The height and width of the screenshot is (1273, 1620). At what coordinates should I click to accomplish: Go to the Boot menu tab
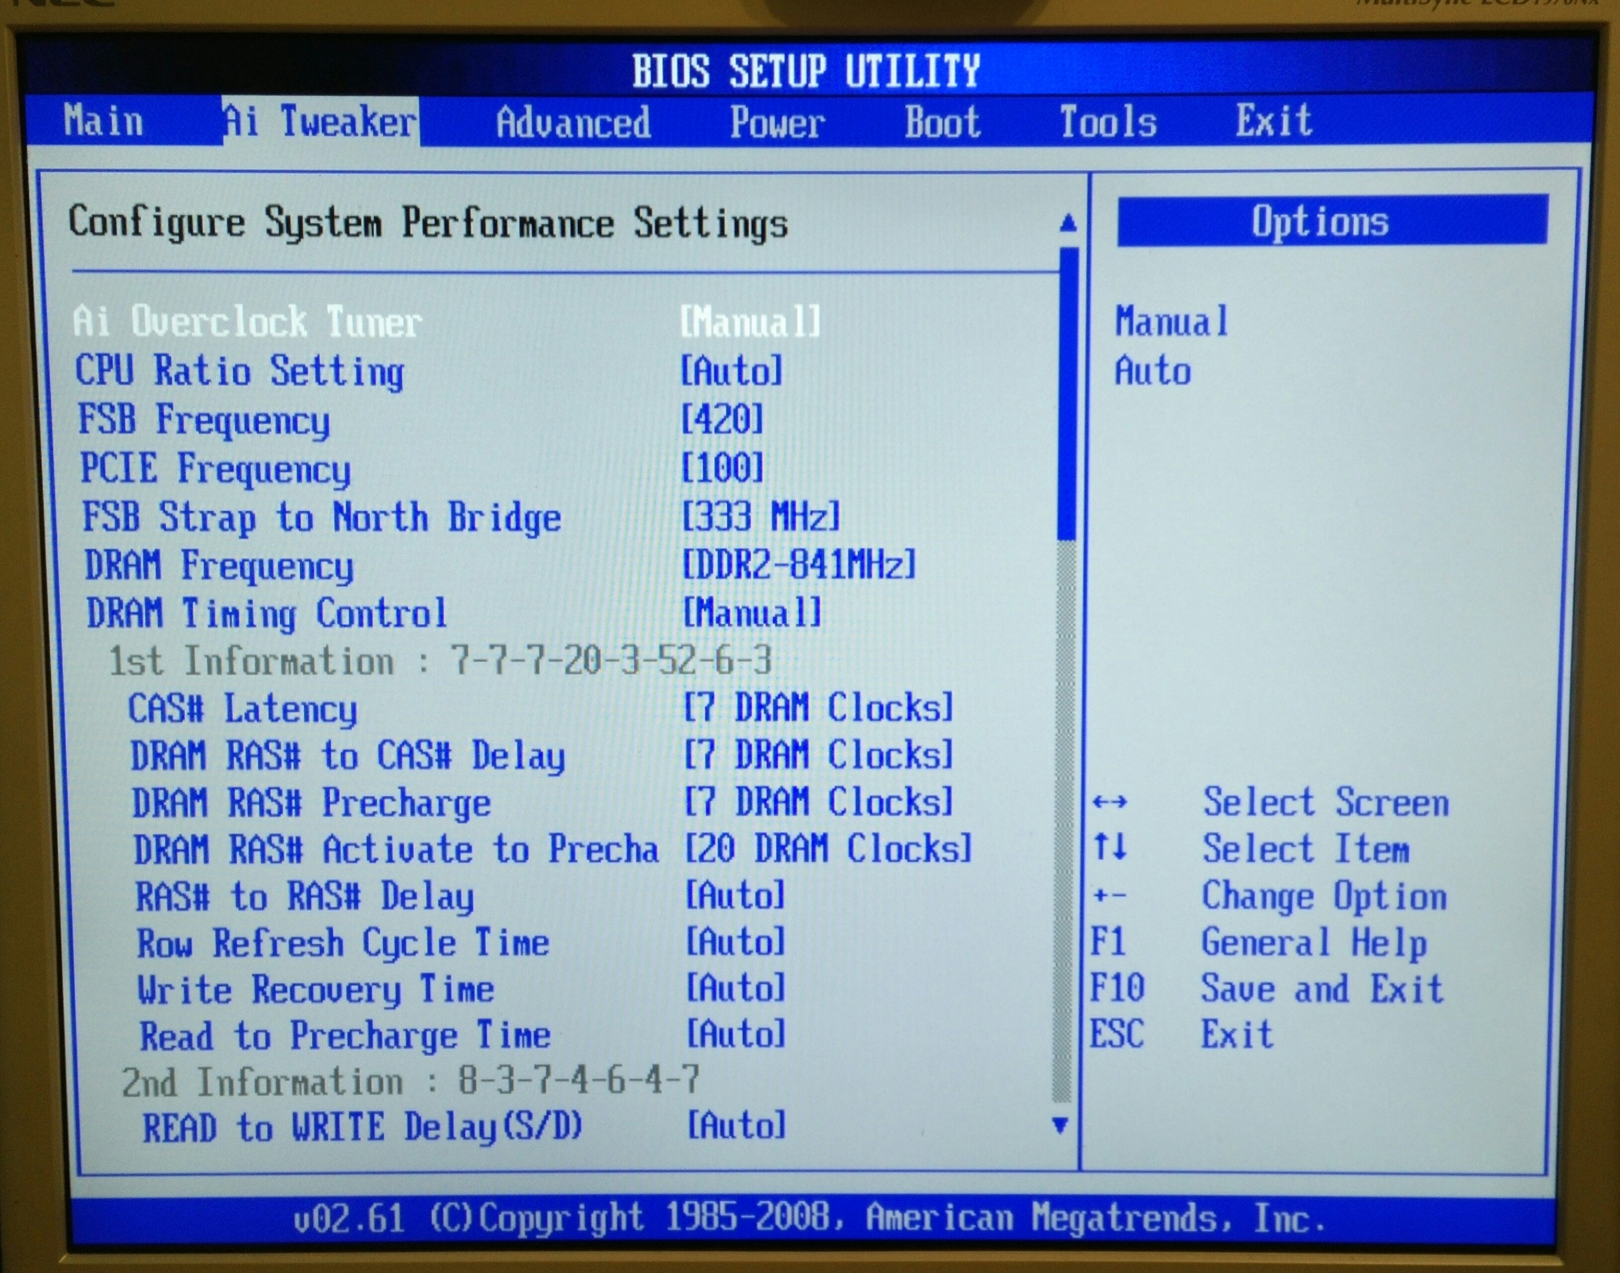click(x=942, y=122)
